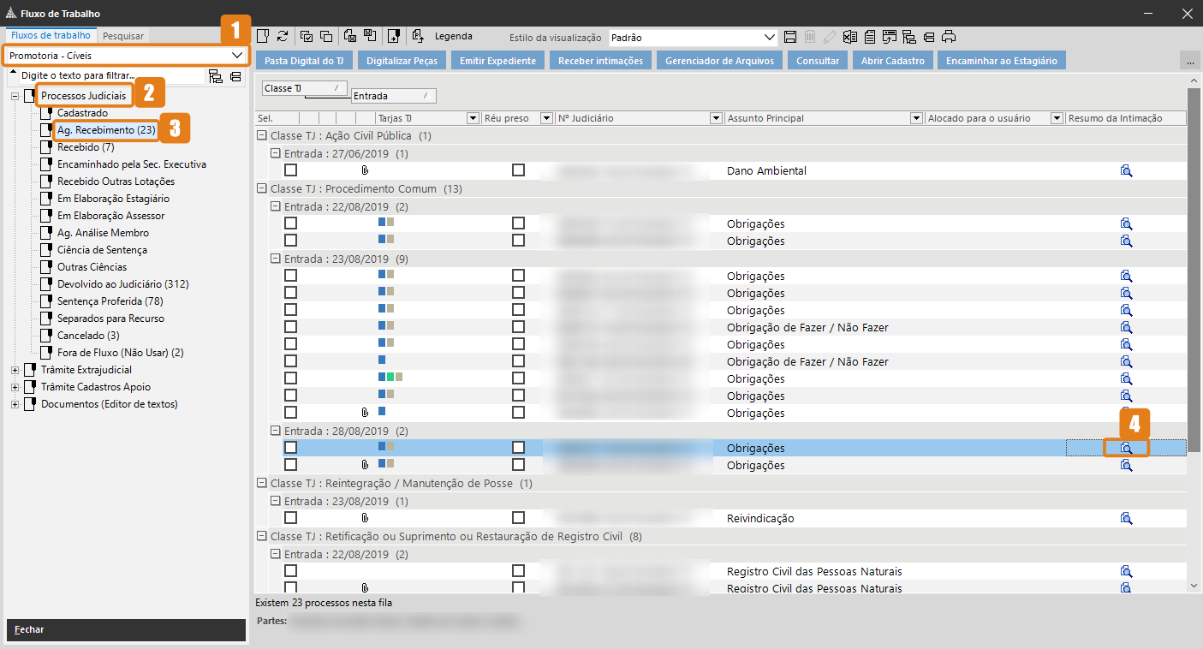Expand tree icon beside the filter field

tap(215, 76)
